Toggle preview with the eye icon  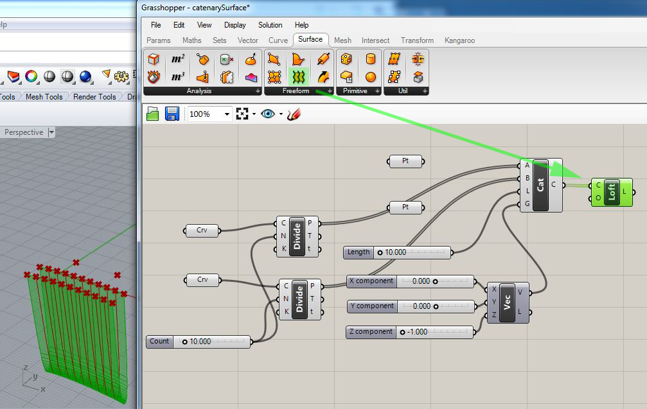tap(268, 114)
